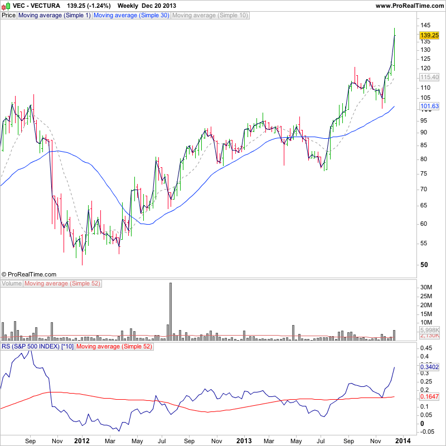
Task: Select the Moving average (Simple 30) label
Action: click(x=132, y=16)
